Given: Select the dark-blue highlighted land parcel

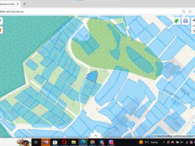Looking at the screenshot, I should 92,76.
